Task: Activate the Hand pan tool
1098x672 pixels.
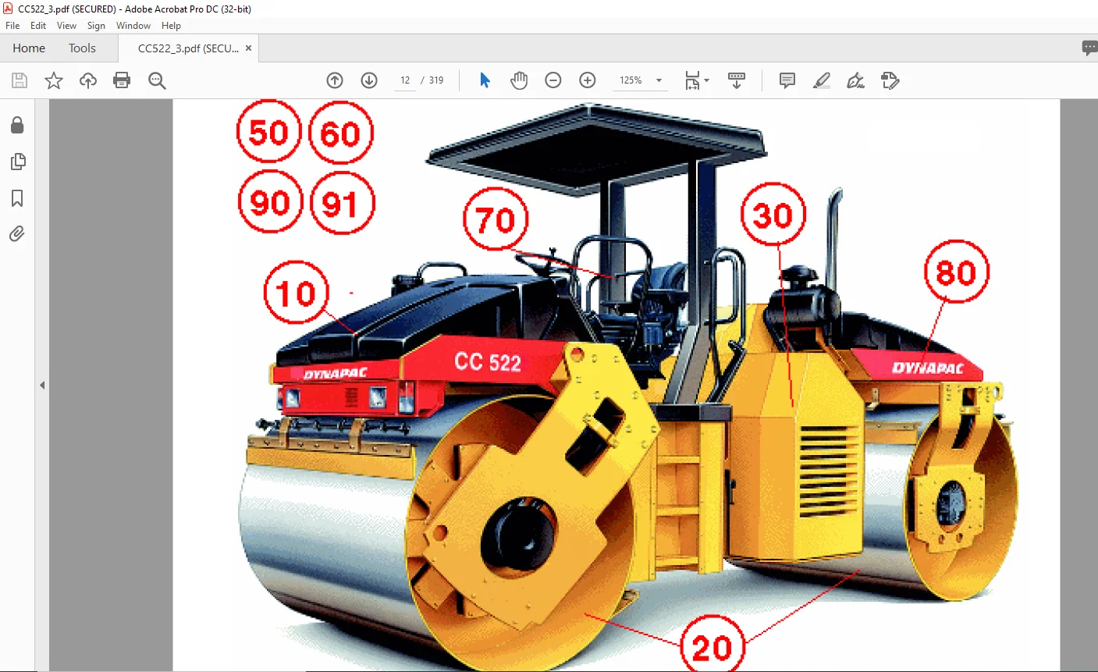Action: click(x=519, y=80)
